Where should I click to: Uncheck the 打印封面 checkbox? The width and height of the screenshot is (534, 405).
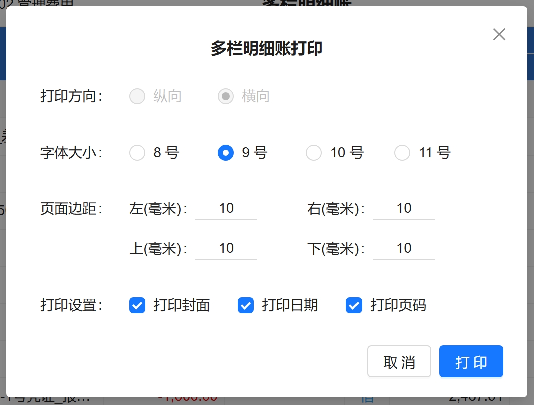coord(137,305)
